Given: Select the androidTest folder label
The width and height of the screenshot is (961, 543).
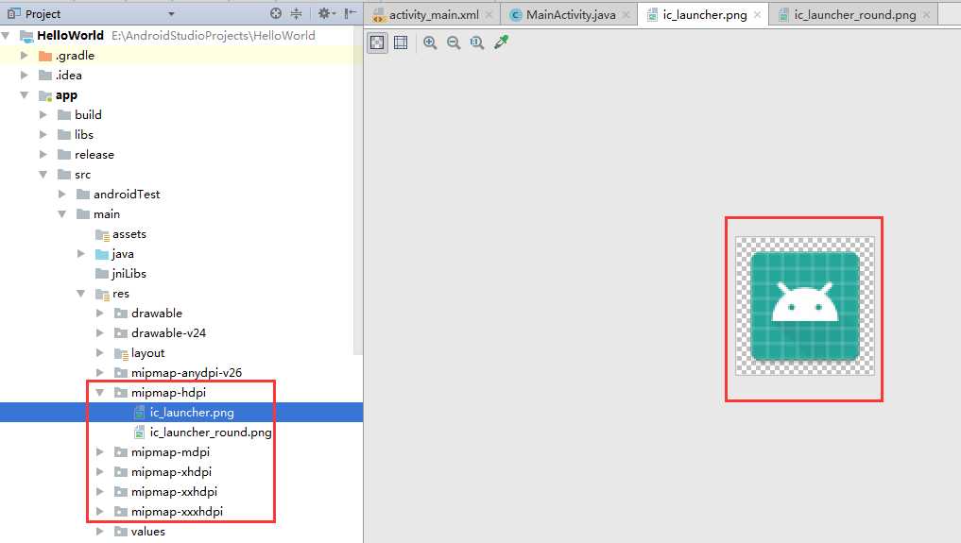Looking at the screenshot, I should point(127,194).
